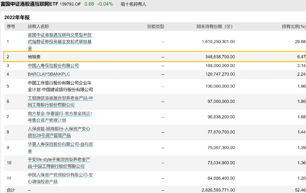Click the 持有人名称 column header
Image resolution: width=306 pixels, height=193 pixels.
coord(38,26)
